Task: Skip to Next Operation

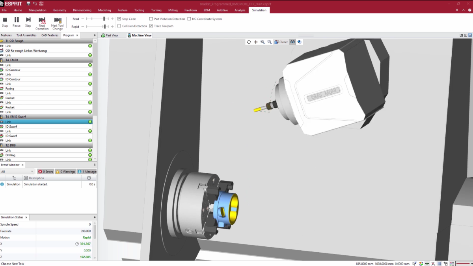Action: click(42, 24)
